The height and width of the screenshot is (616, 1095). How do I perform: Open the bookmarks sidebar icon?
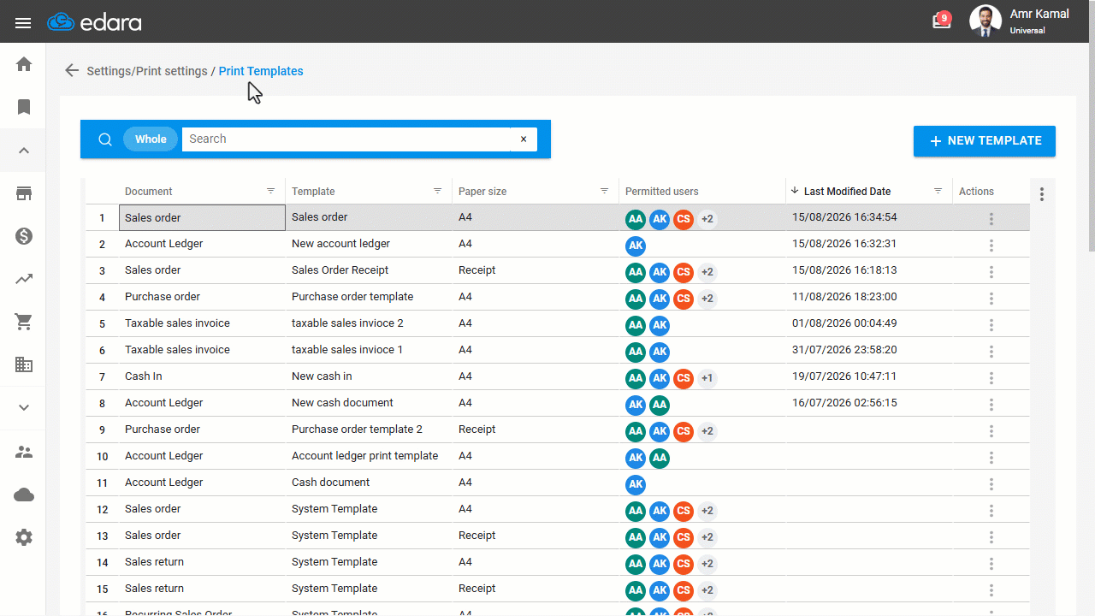click(24, 107)
